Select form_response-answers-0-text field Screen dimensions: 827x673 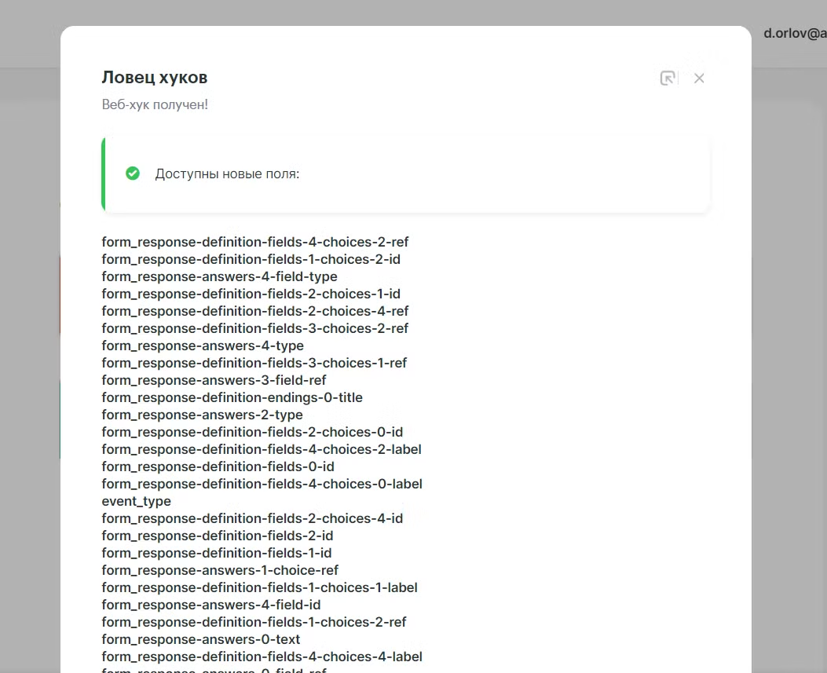coord(201,639)
